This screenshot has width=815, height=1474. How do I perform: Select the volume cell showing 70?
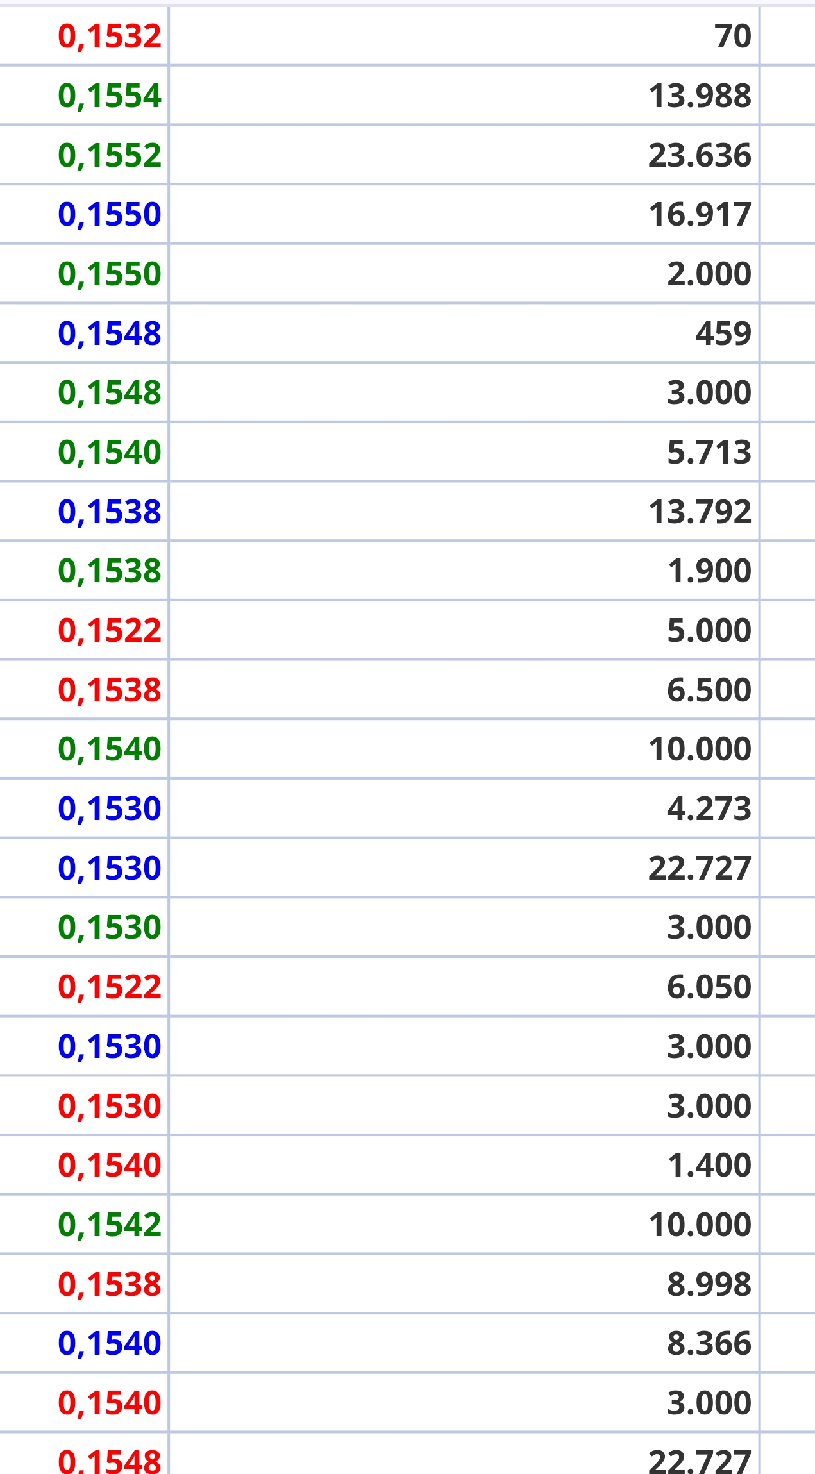(732, 36)
